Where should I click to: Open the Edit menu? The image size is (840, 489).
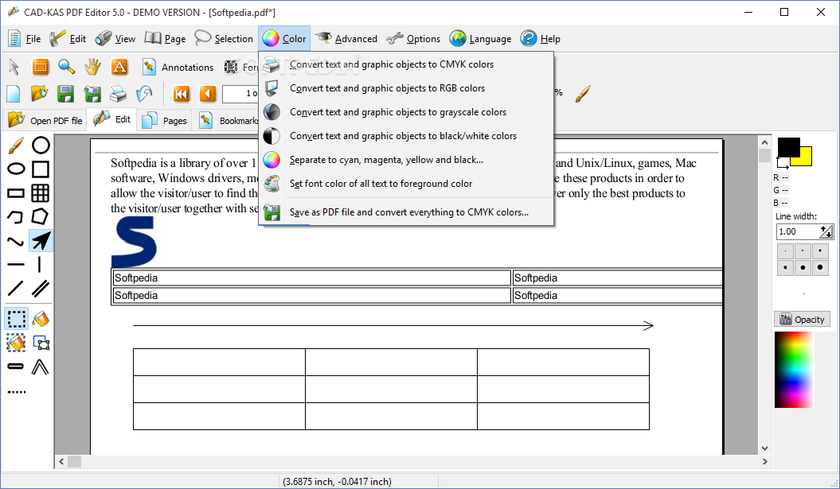tap(68, 38)
